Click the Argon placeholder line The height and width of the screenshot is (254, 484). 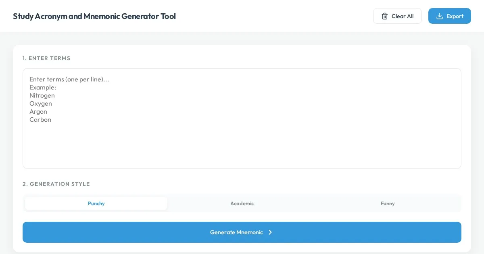pos(38,112)
